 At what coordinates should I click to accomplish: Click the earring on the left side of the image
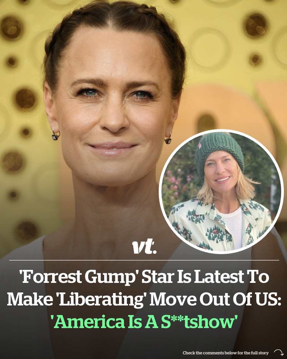coord(55,134)
